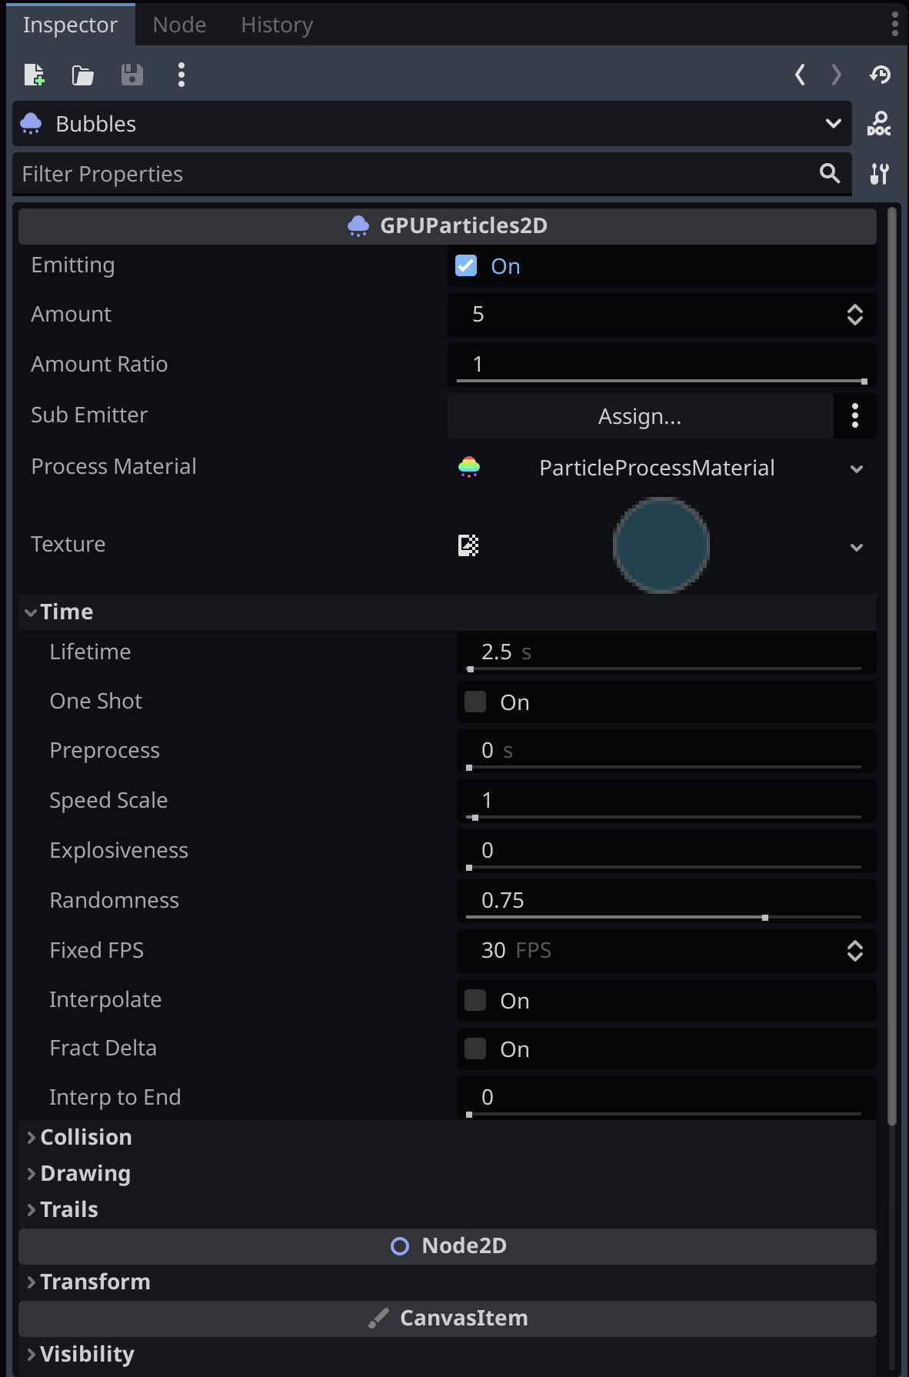This screenshot has height=1377, width=909.
Task: Open the Process Material dropdown arrow
Action: coord(857,468)
